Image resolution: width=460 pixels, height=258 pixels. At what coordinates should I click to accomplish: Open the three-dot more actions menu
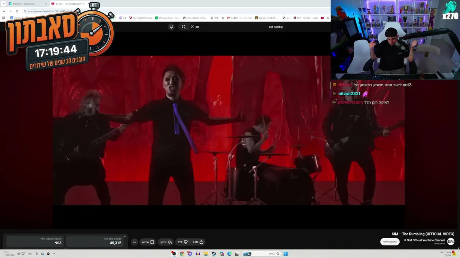134,242
